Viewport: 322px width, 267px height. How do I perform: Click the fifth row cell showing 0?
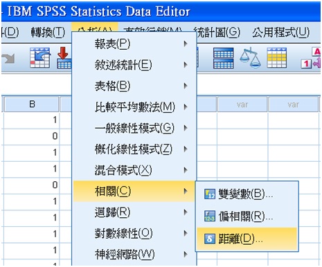coord(32,185)
